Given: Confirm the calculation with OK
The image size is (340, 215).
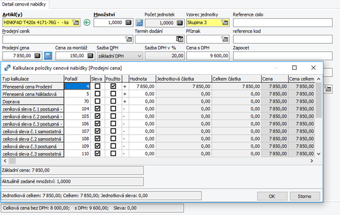Looking at the screenshot, I should [272, 196].
